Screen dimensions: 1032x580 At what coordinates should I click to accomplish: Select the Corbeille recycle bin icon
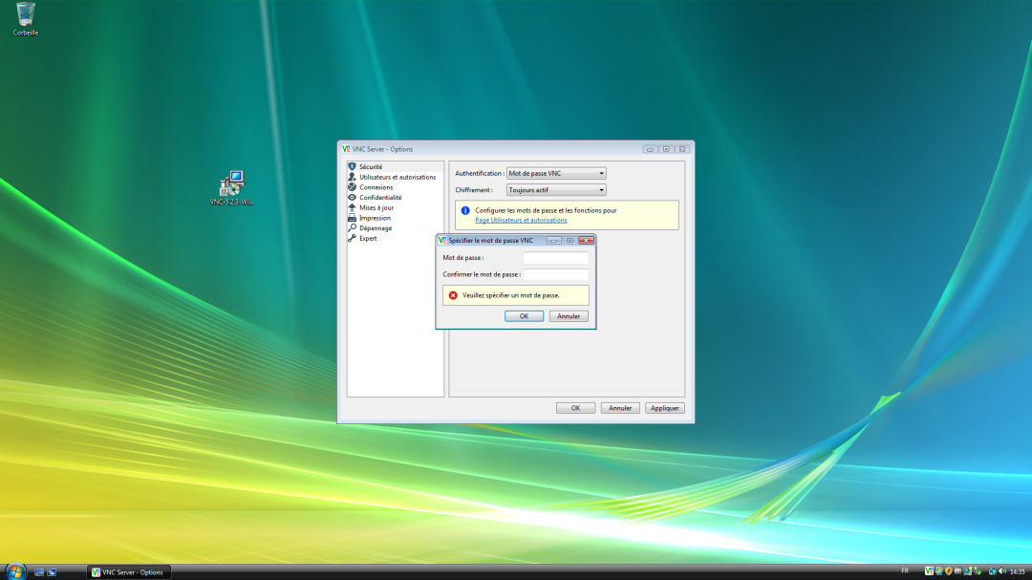pyautogui.click(x=26, y=17)
